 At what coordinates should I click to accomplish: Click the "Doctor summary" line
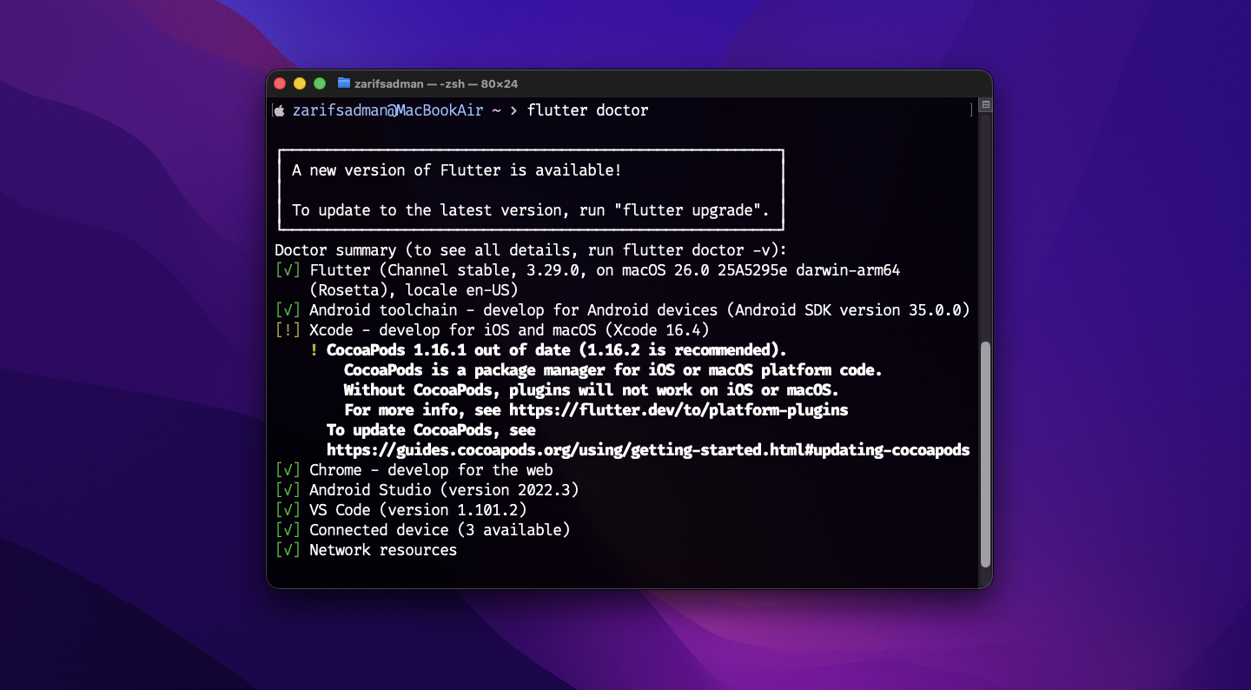pyautogui.click(x=531, y=250)
